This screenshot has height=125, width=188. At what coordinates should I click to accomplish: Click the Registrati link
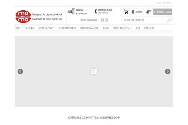(167, 2)
